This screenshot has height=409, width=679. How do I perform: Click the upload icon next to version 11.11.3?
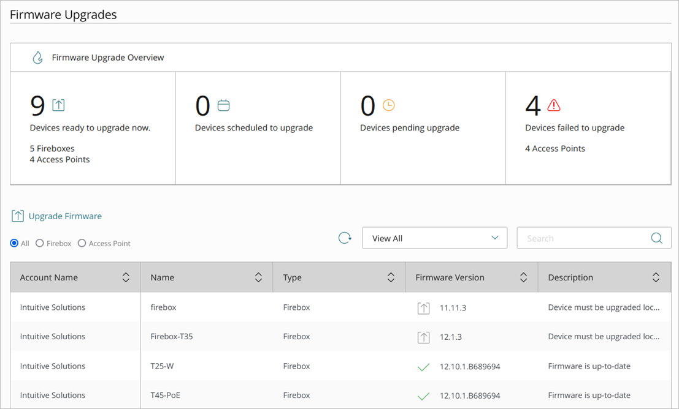pos(423,307)
